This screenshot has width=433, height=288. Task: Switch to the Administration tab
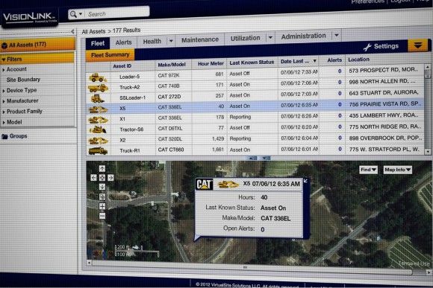[x=304, y=36]
